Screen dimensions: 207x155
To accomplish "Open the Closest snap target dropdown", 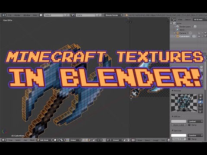I will tap(117, 140).
